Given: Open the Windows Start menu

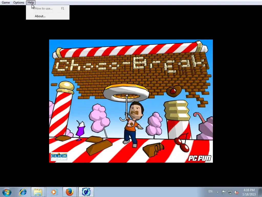Looking at the screenshot, I should pos(7,192).
